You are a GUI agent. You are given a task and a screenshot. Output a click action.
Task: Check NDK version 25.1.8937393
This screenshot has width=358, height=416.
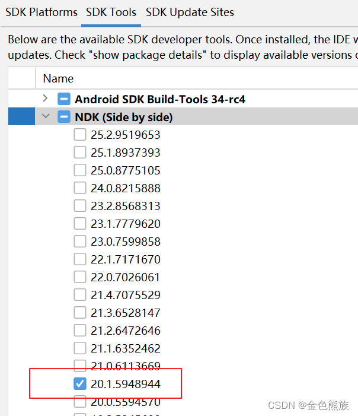(x=80, y=153)
